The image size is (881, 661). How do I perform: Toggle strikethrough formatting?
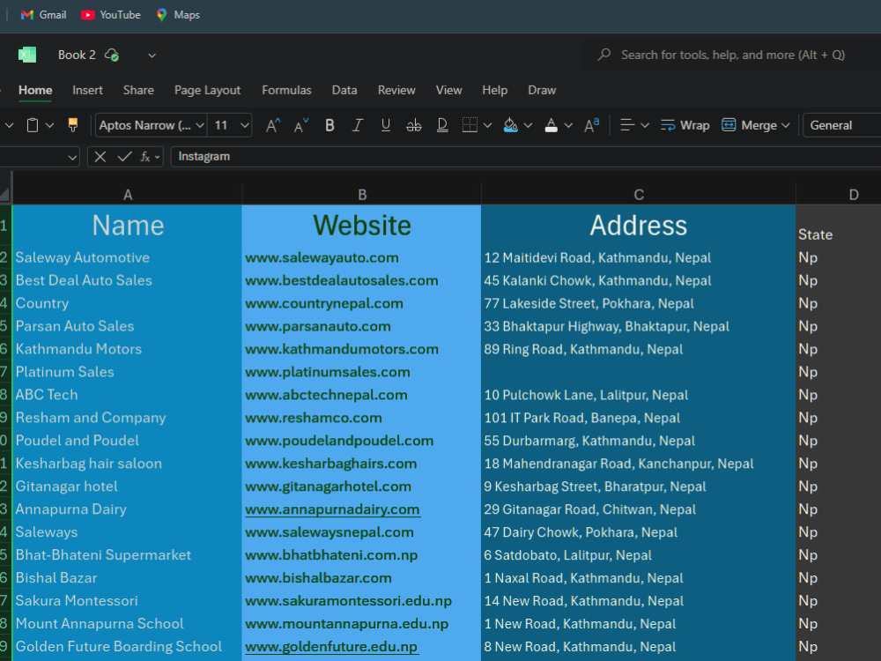414,125
